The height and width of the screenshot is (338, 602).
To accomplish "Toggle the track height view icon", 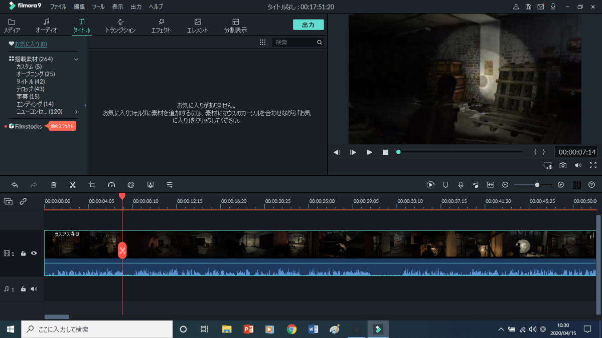I will pyautogui.click(x=577, y=185).
